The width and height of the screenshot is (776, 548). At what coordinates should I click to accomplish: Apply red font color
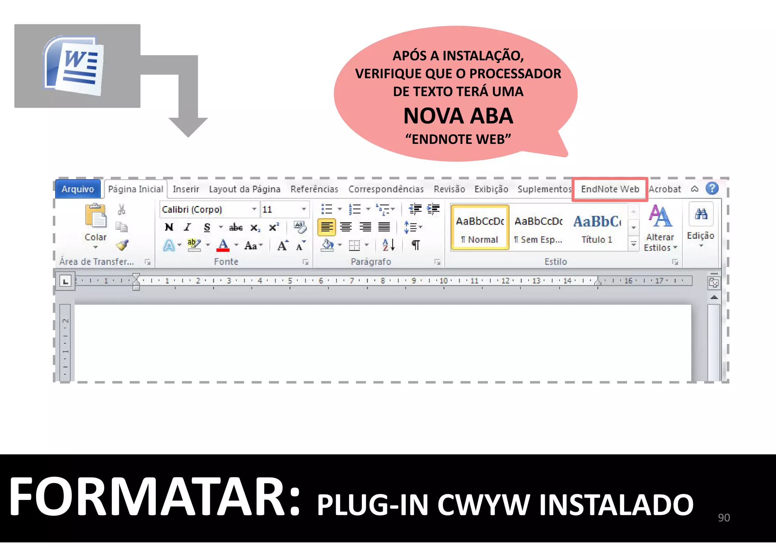pos(223,245)
